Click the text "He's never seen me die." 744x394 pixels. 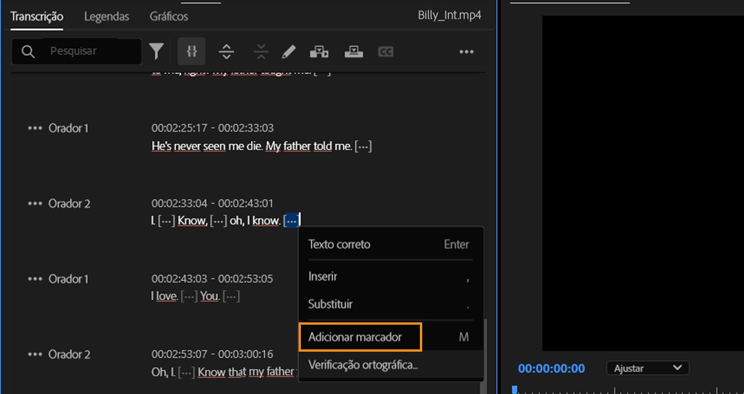[x=207, y=146]
